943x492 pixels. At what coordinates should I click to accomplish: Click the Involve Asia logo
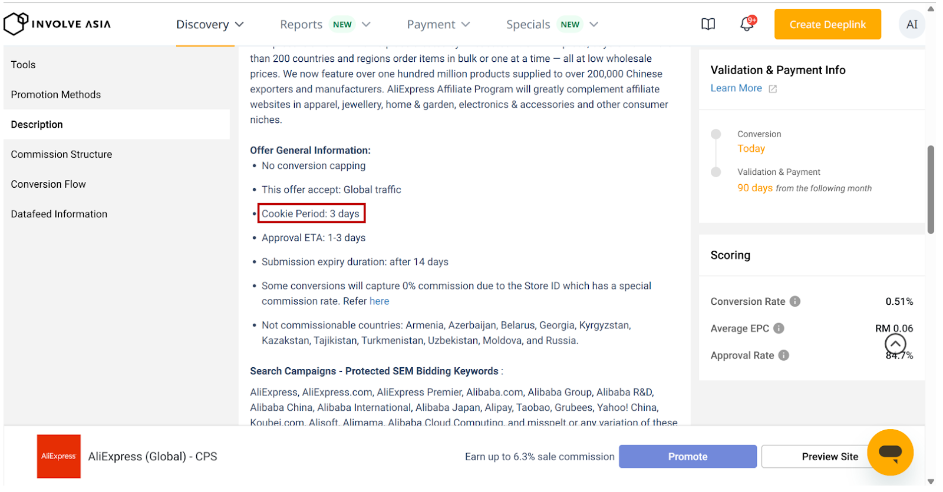(57, 24)
